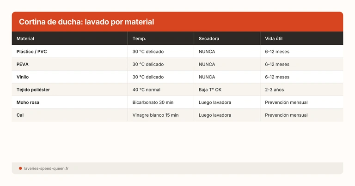The width and height of the screenshot is (355, 186).
Task: Click the '40 °C normal' temperature cell
Action: click(x=146, y=90)
